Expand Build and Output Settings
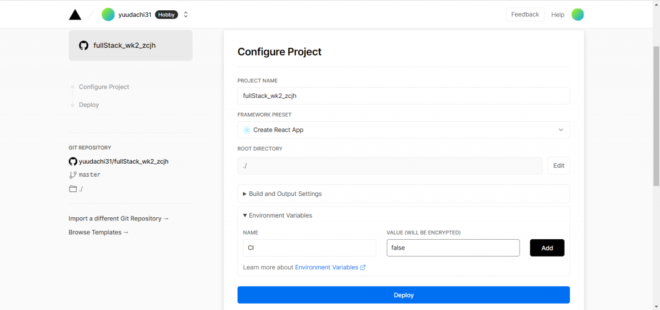This screenshot has height=310, width=660. click(282, 193)
